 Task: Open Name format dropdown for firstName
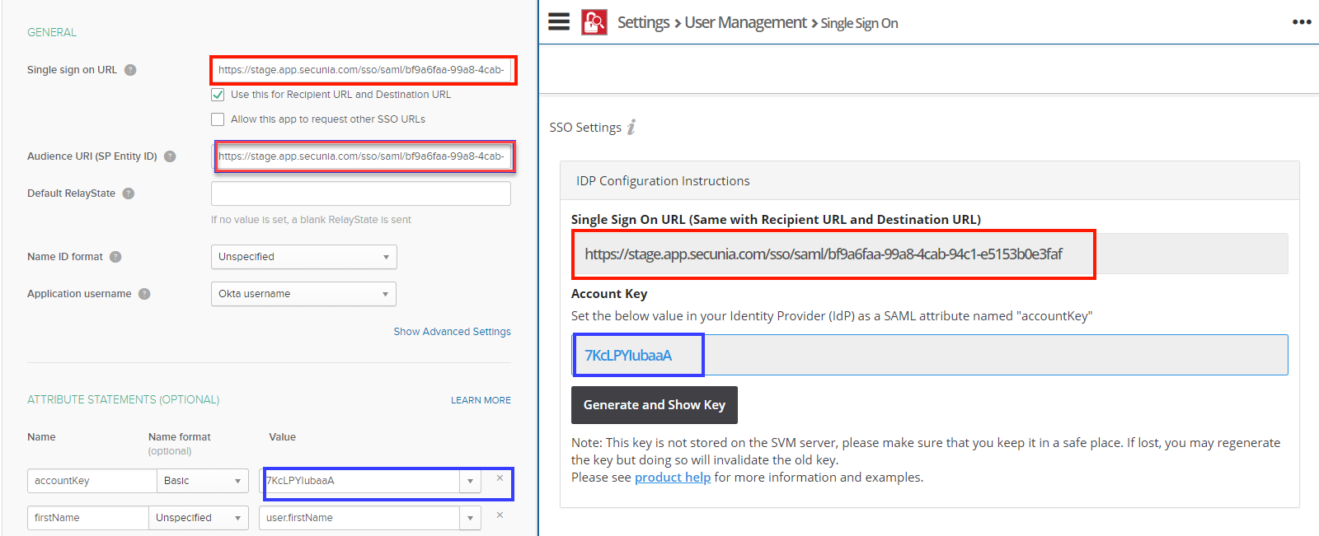pyautogui.click(x=198, y=518)
